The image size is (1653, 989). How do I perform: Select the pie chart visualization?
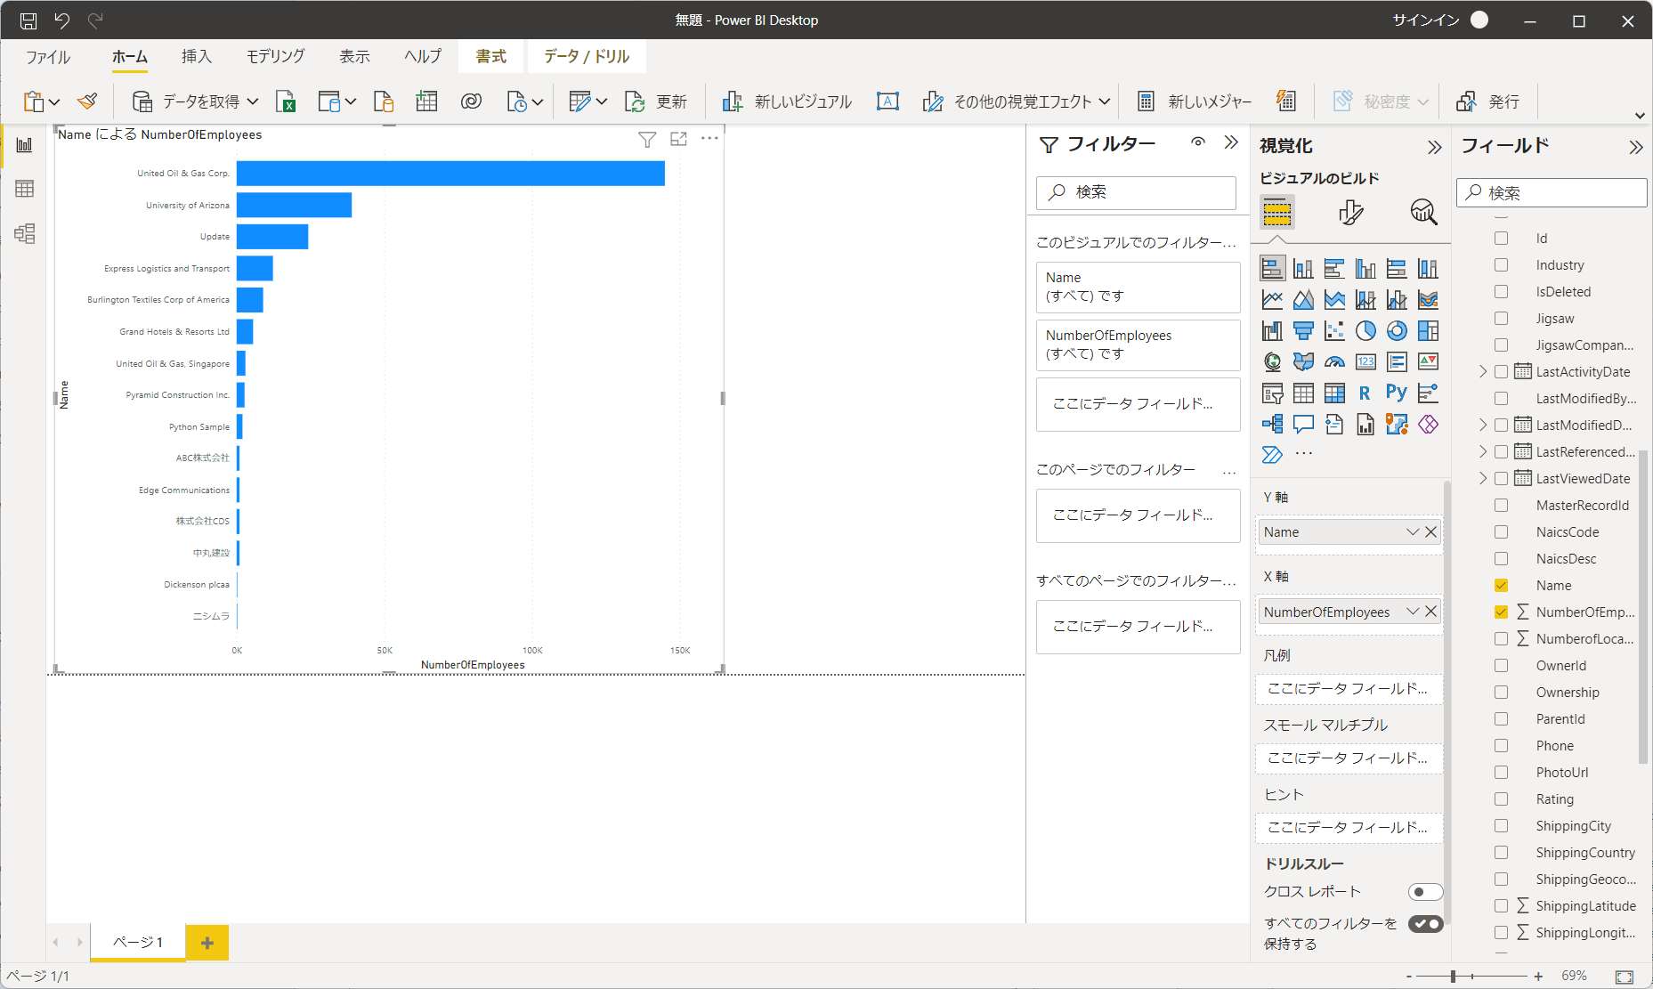[1365, 331]
